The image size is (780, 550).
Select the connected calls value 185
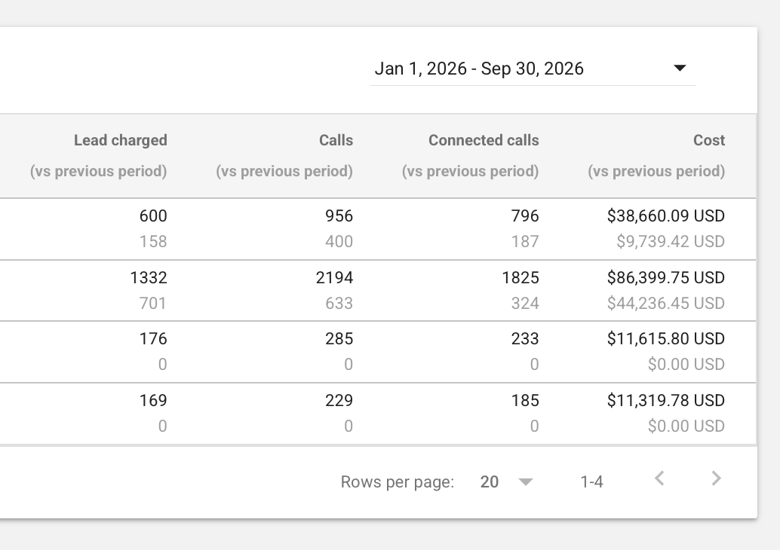525,400
